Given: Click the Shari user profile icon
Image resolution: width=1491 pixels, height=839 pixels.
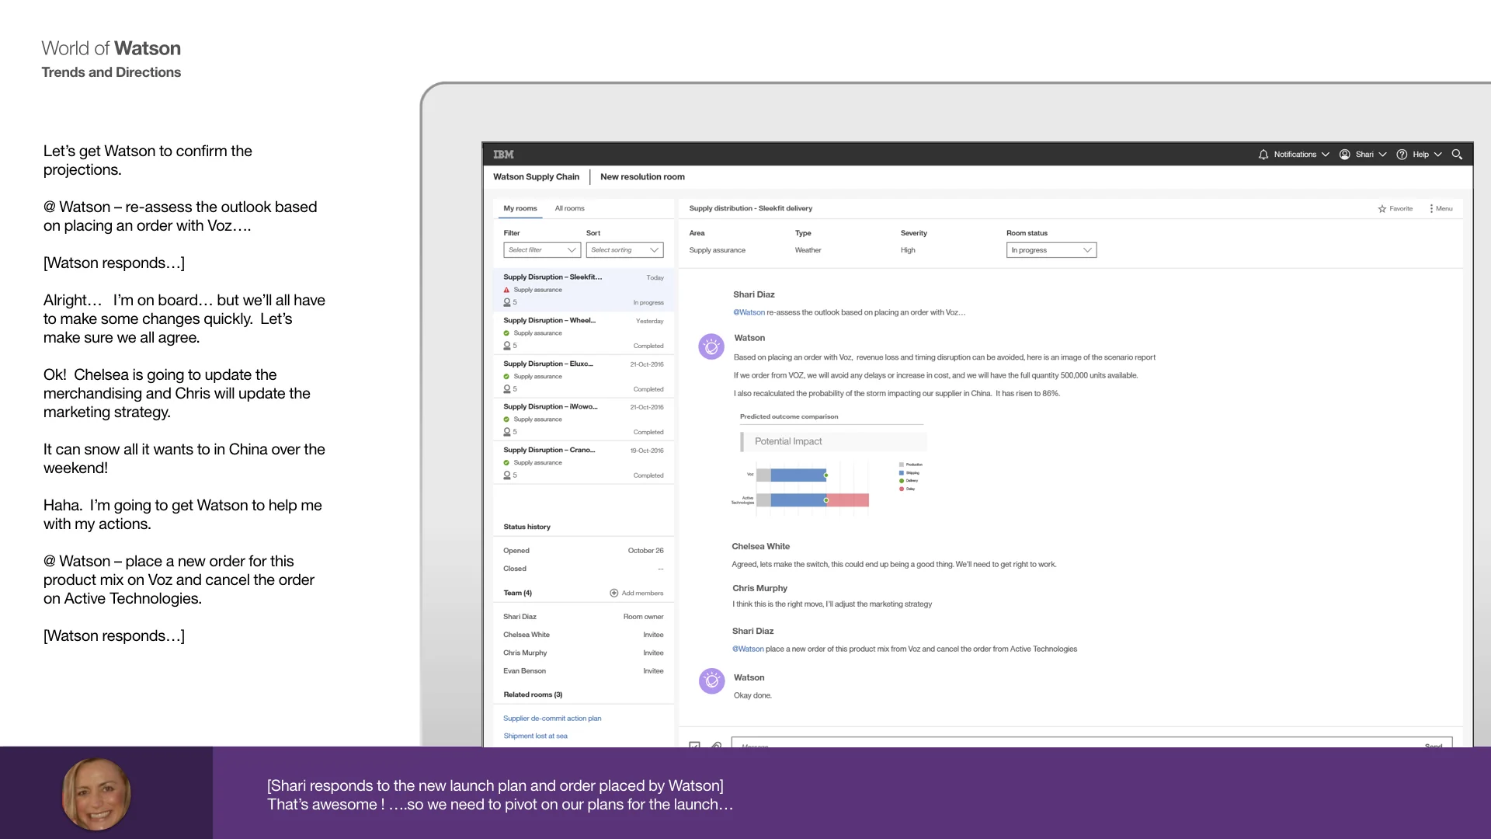Looking at the screenshot, I should pos(1345,155).
